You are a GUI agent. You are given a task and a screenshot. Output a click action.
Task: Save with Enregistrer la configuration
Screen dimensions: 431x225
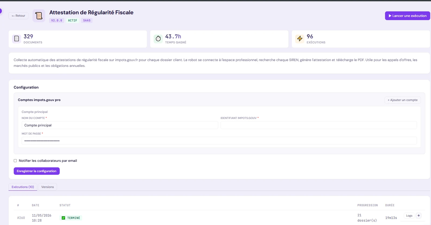[x=37, y=171]
